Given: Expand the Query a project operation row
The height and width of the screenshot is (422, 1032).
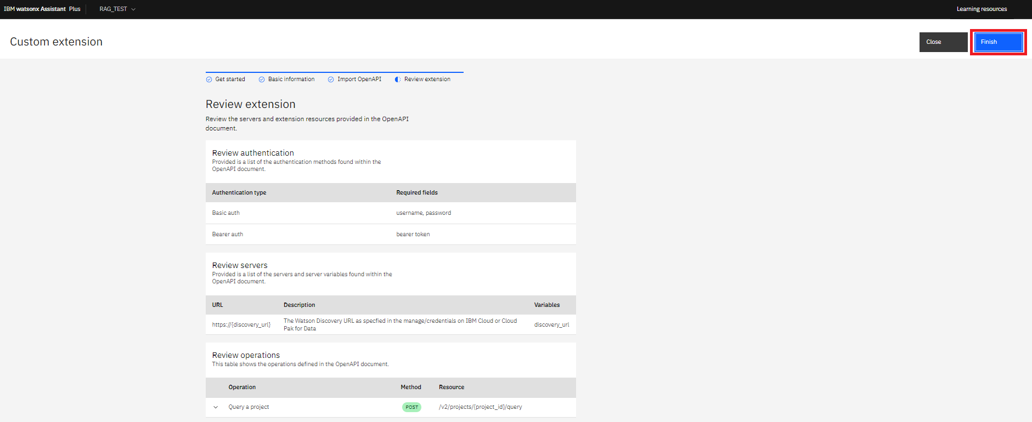Looking at the screenshot, I should [216, 407].
